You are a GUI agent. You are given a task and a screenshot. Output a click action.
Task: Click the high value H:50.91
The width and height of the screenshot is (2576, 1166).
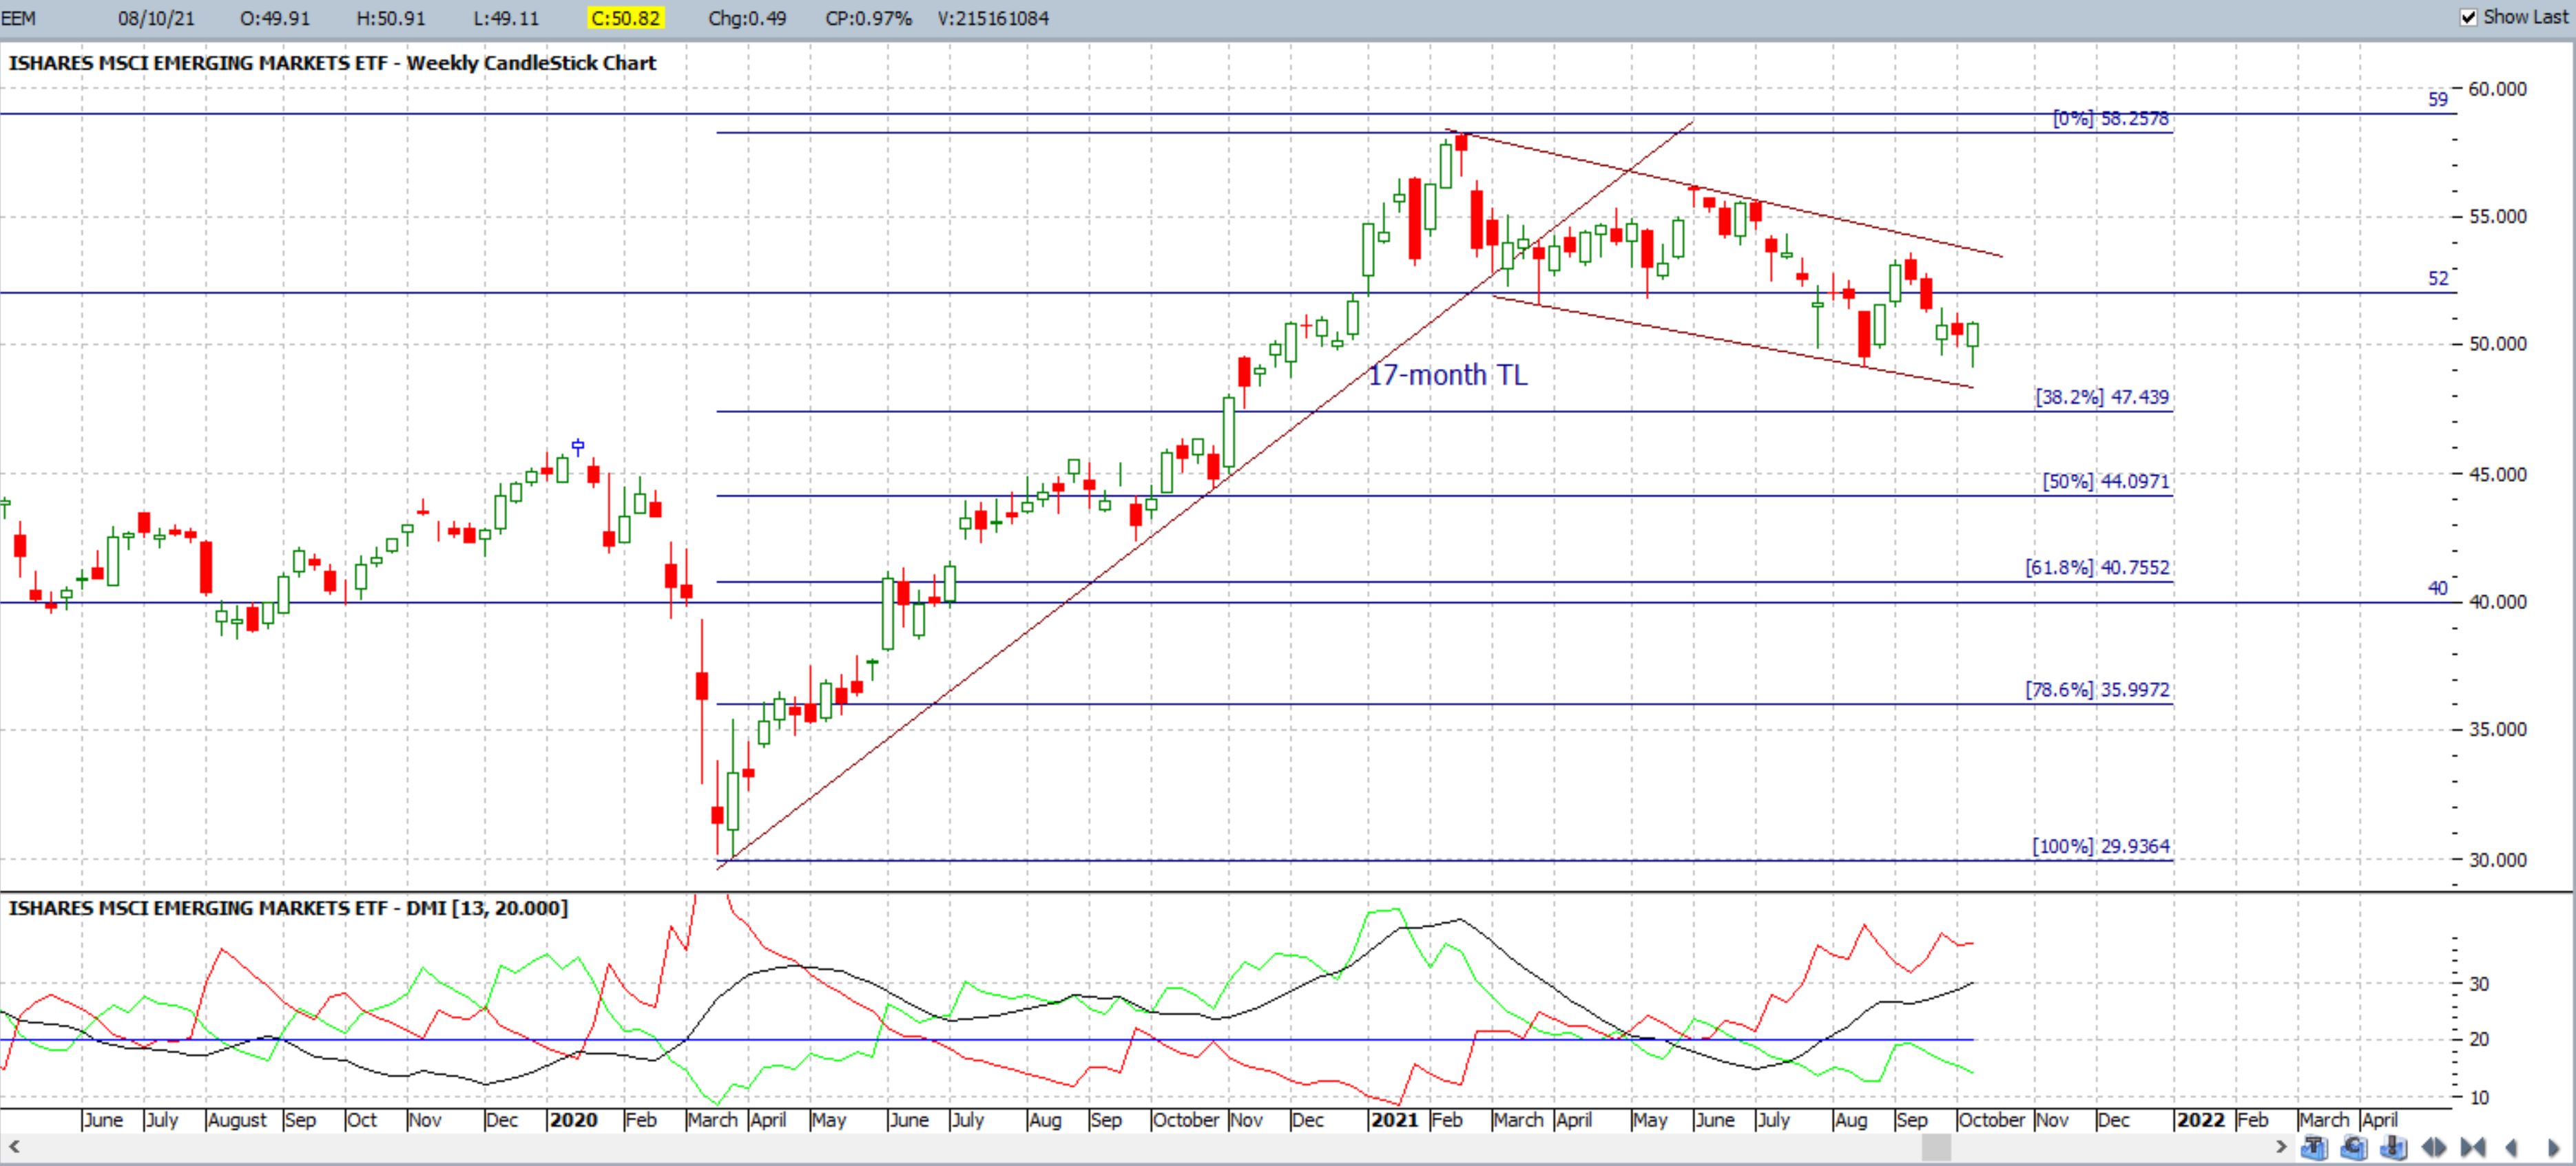pyautogui.click(x=391, y=18)
